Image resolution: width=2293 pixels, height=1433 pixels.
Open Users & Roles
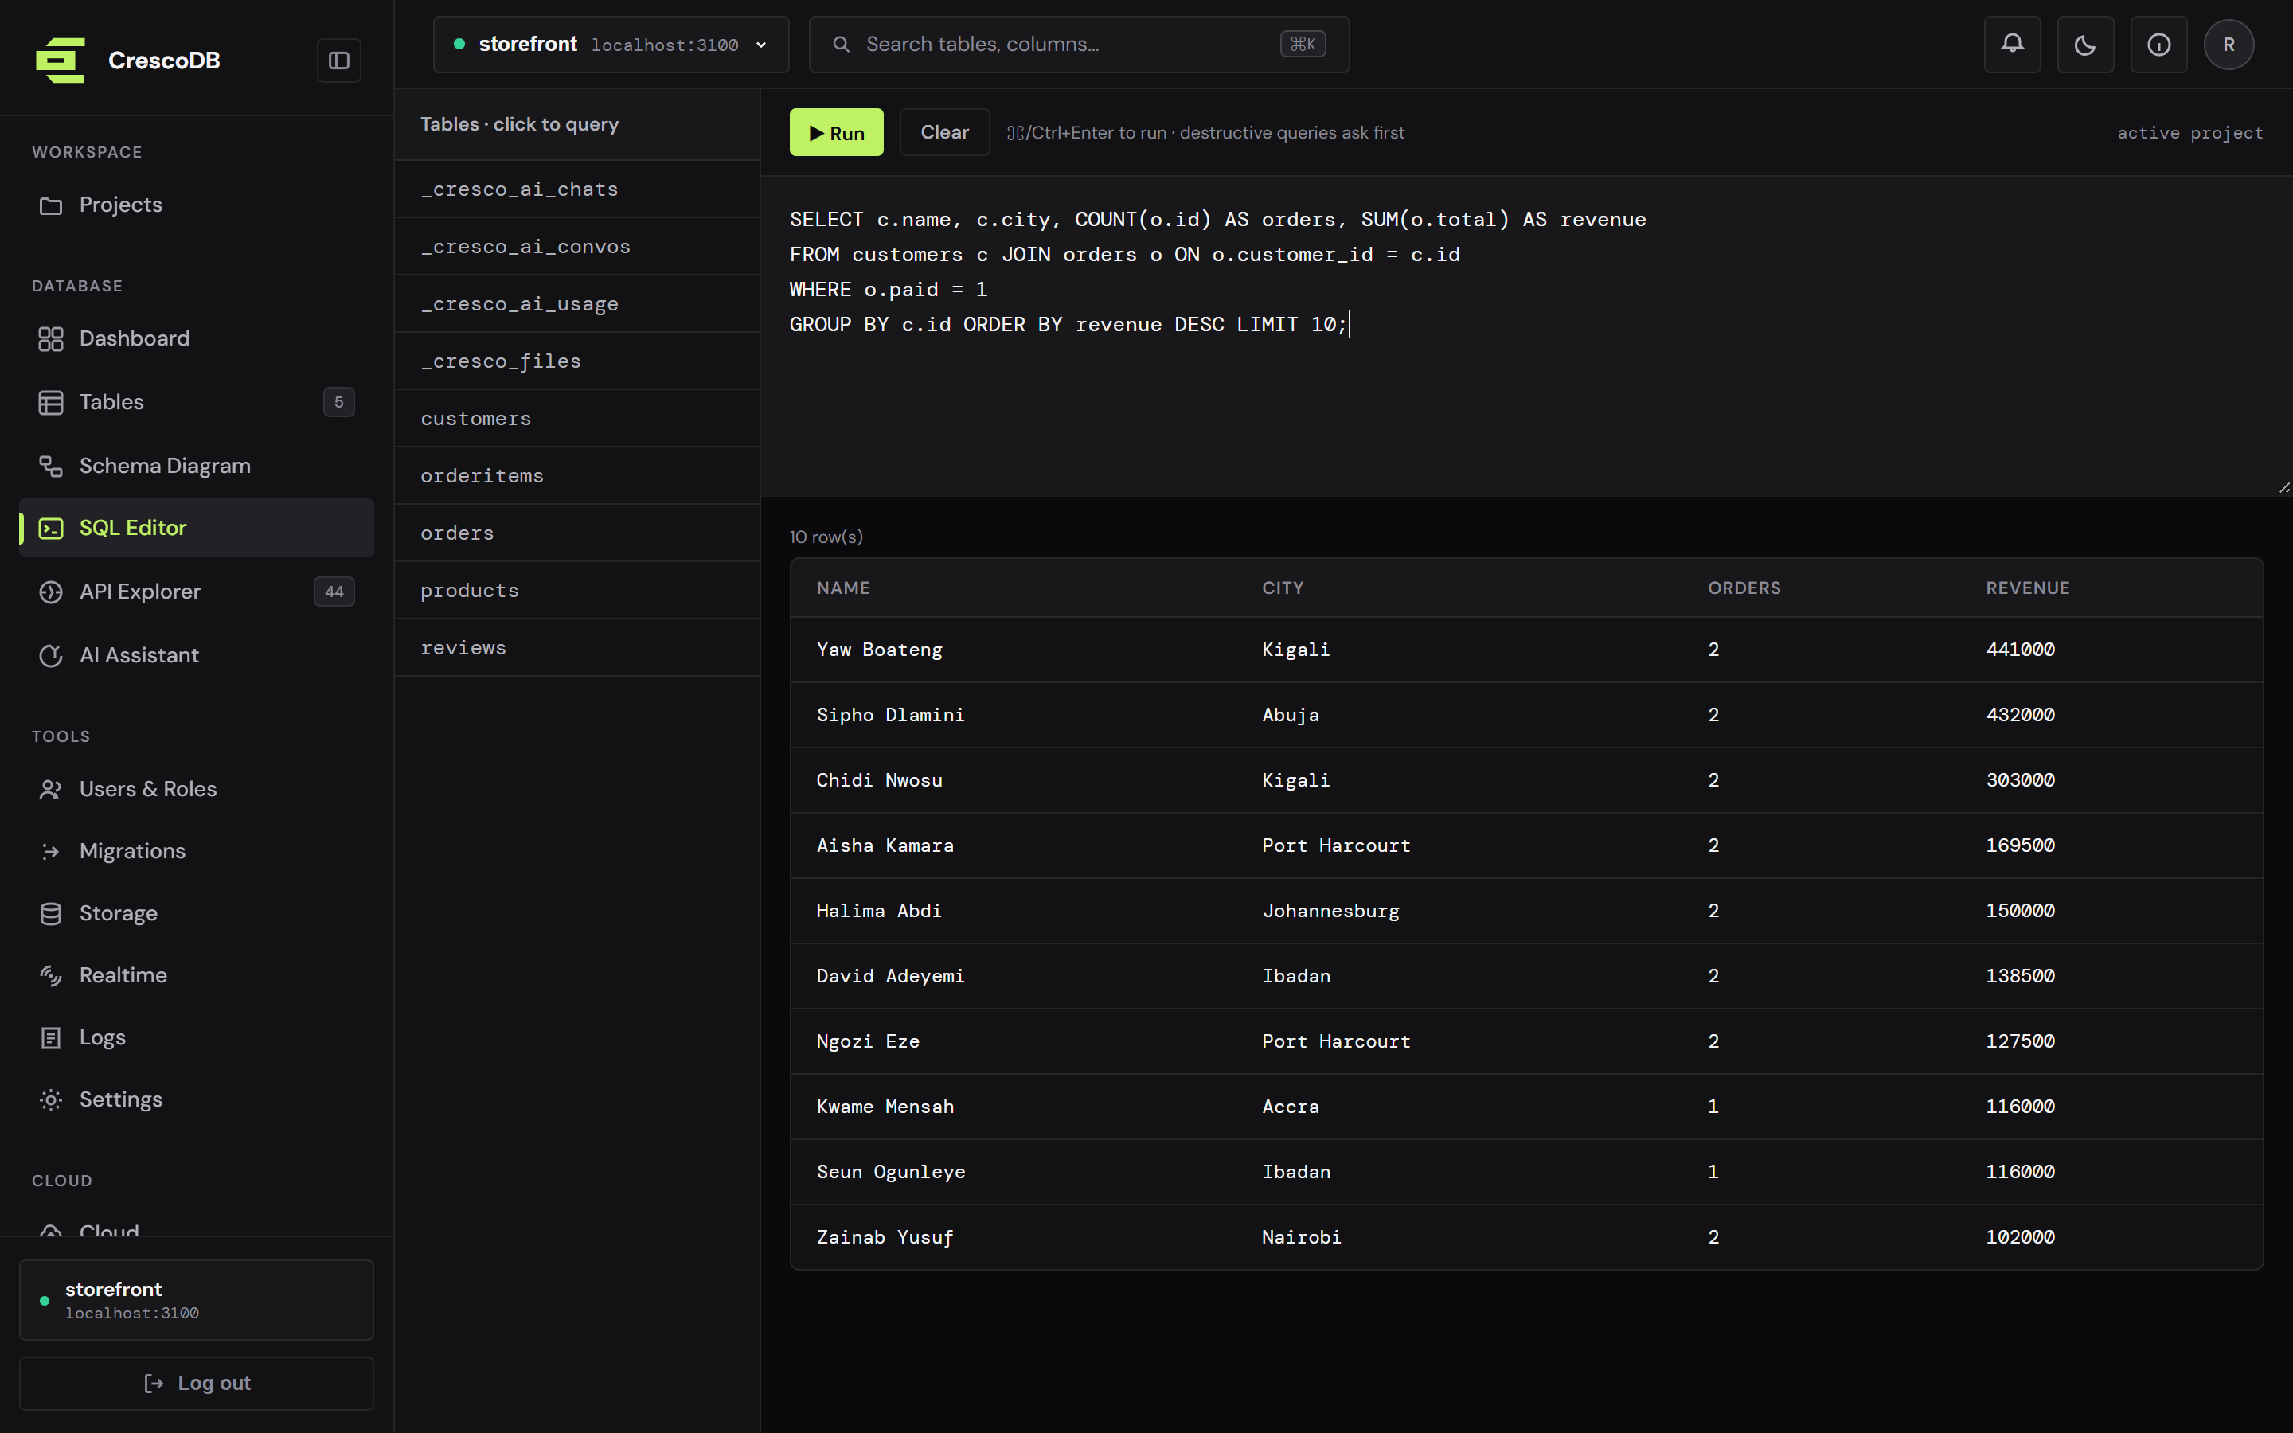196,788
